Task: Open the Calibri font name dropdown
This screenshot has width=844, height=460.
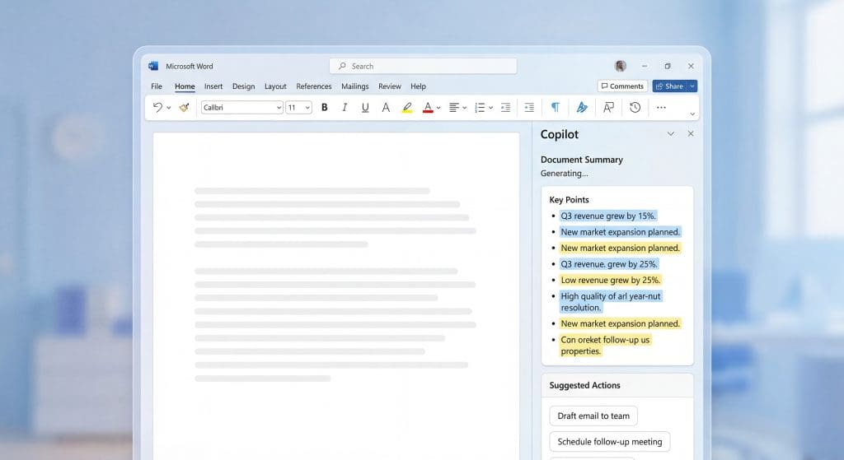Action: pyautogui.click(x=241, y=107)
